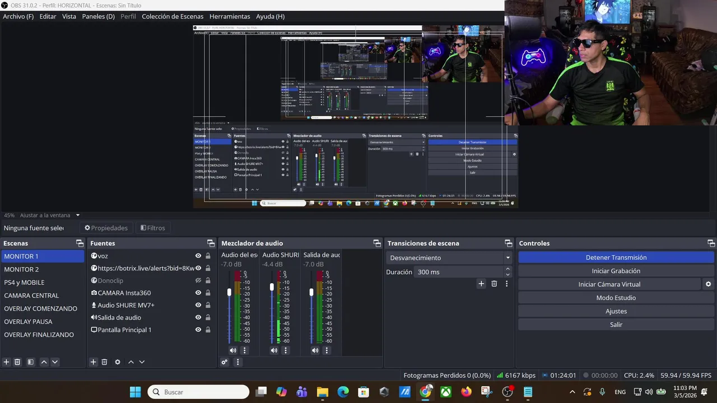Image resolution: width=717 pixels, height=403 pixels.
Task: Delete selected source with trash icon
Action: click(104, 362)
